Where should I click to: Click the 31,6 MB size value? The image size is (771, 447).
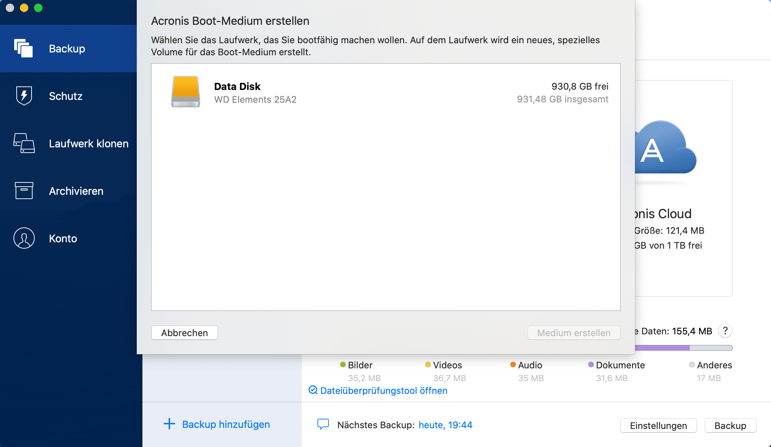click(x=612, y=378)
